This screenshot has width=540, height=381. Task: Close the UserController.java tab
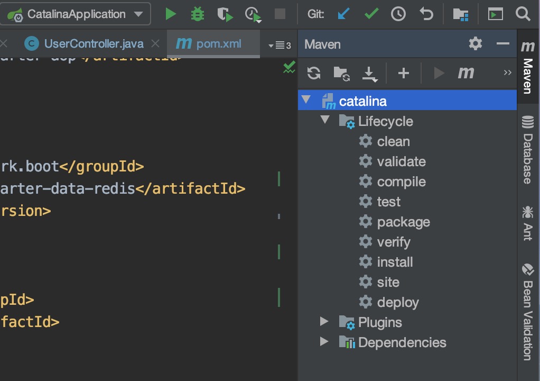pos(155,43)
